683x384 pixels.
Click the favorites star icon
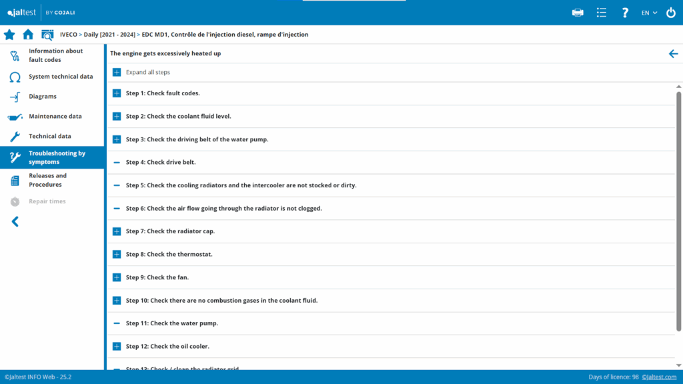pos(9,35)
